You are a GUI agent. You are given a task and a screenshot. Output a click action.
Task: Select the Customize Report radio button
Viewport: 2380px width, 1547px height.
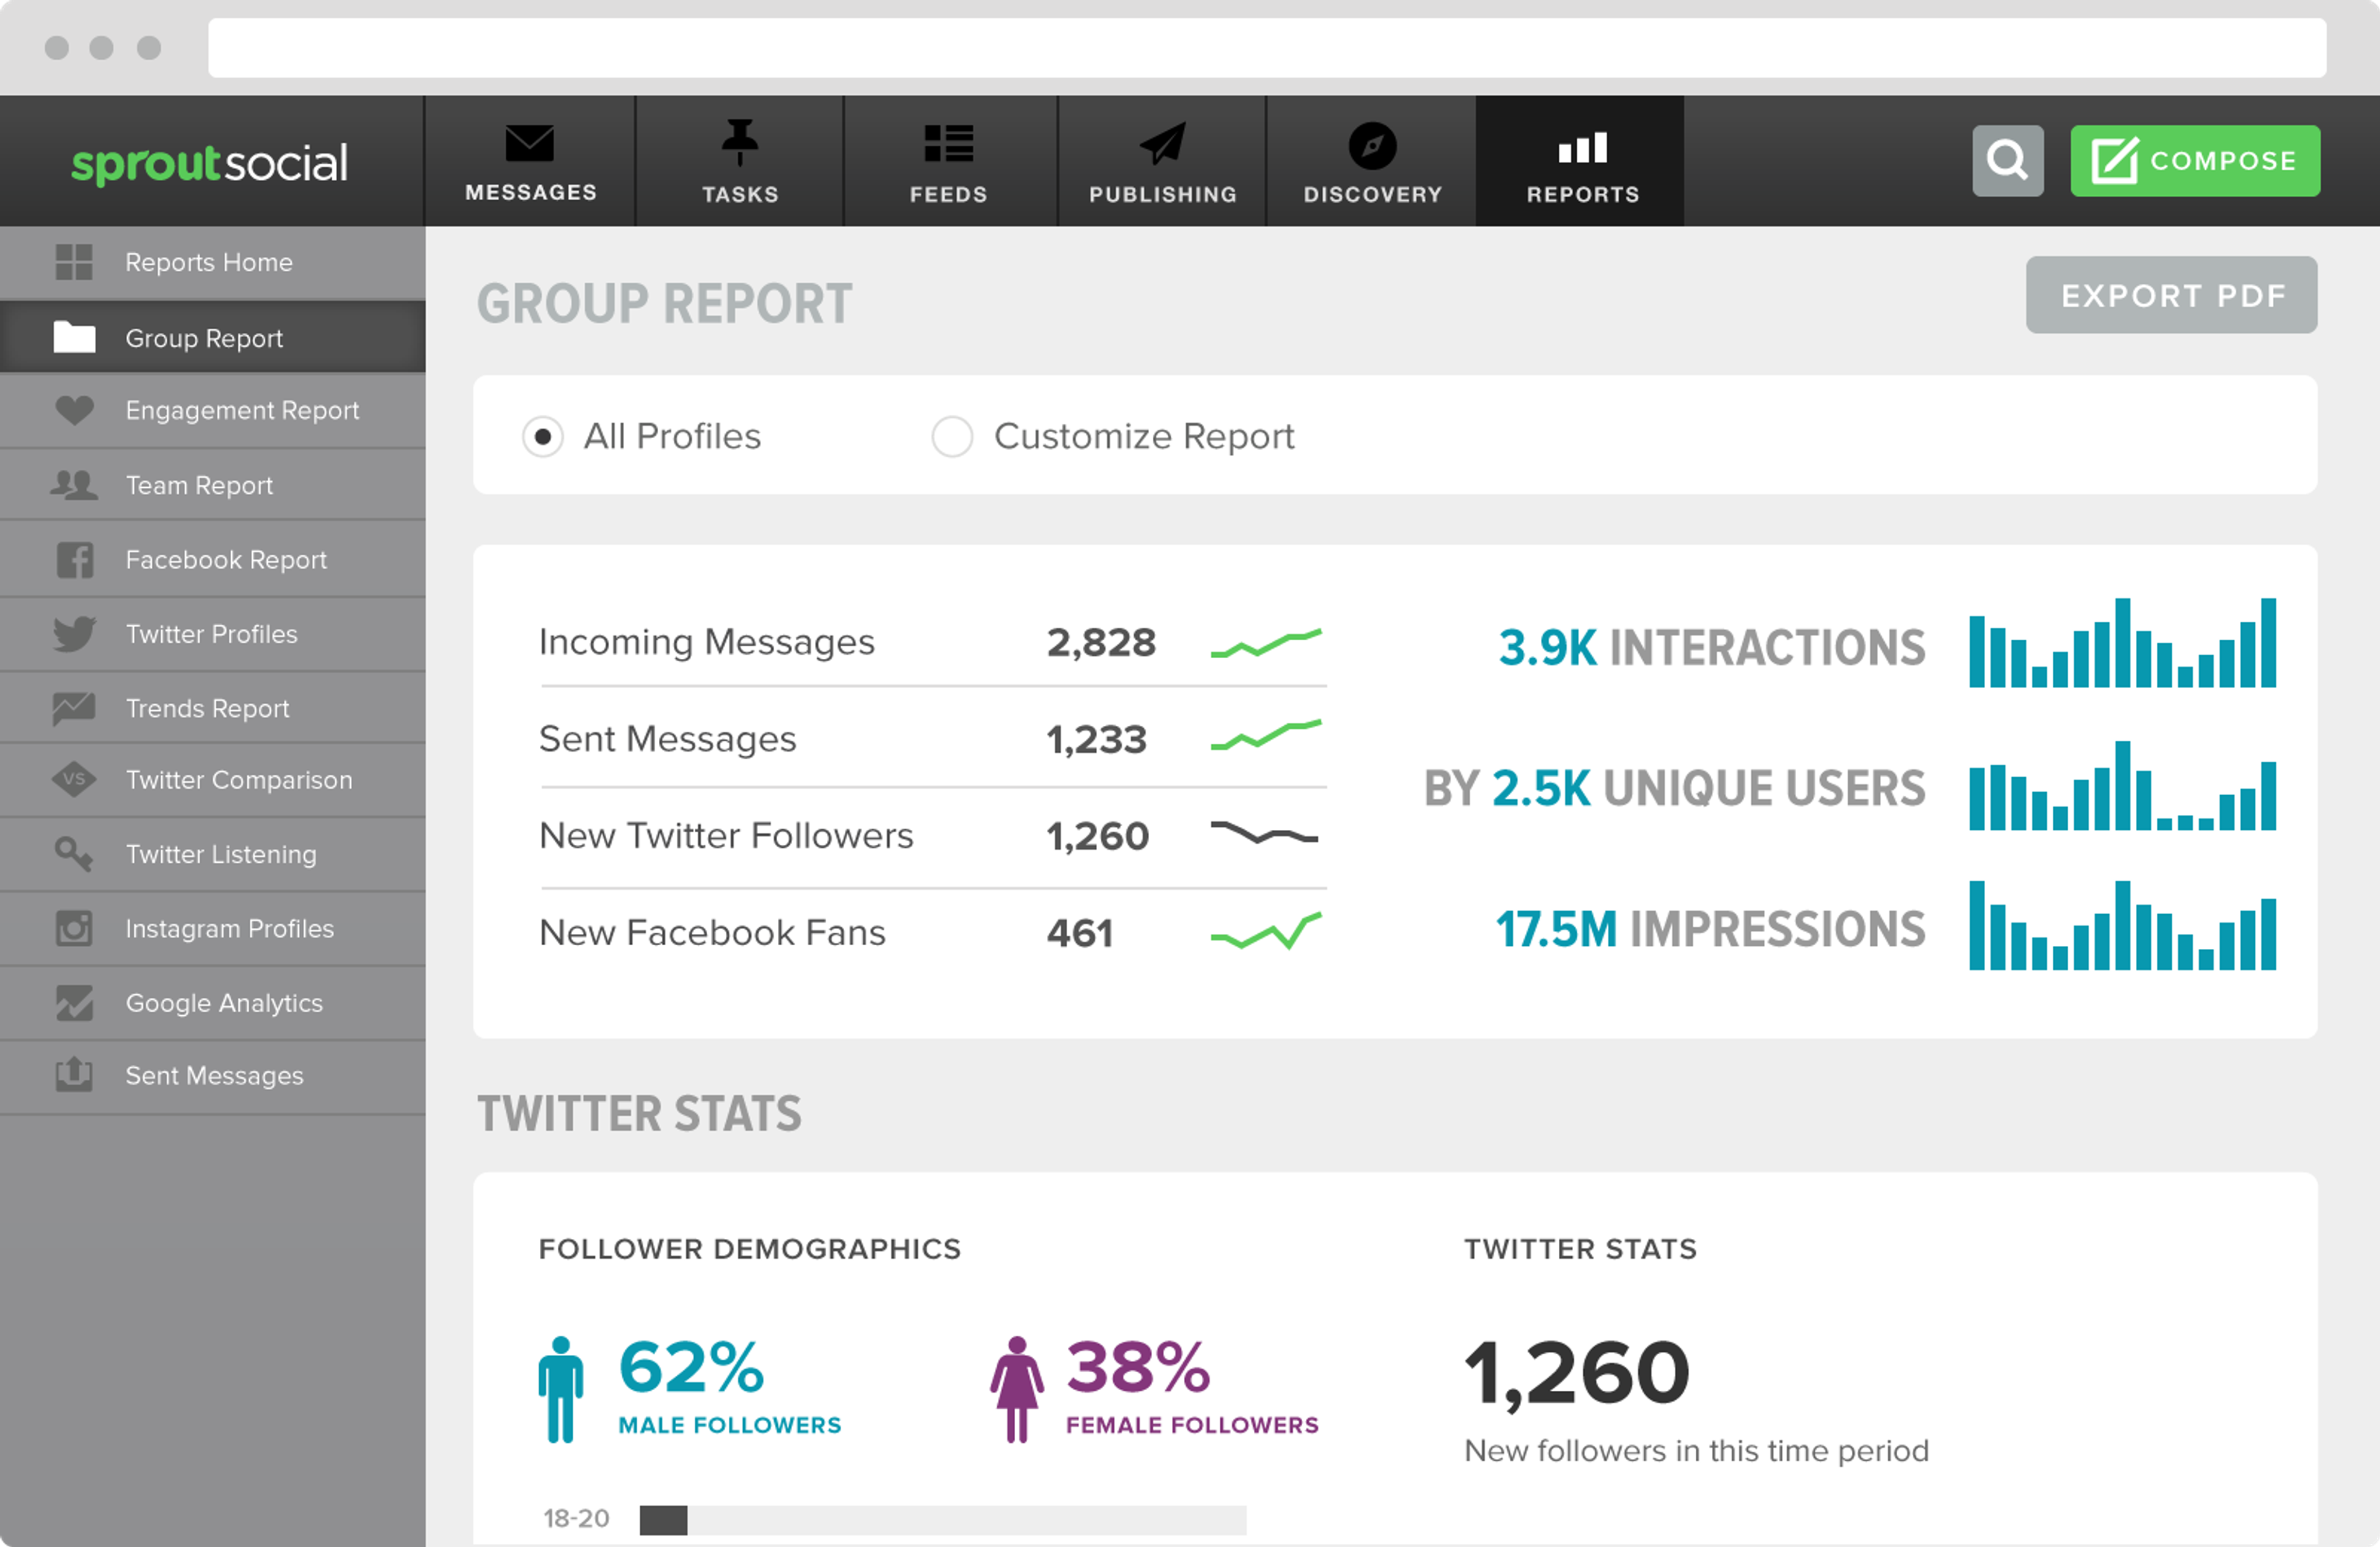pos(952,437)
